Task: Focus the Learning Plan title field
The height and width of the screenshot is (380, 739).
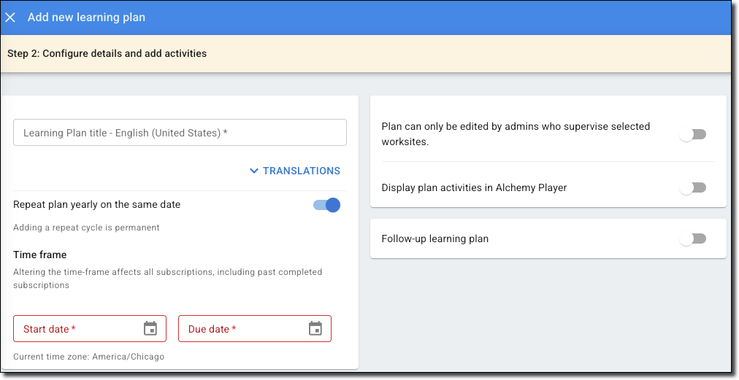Action: click(180, 133)
